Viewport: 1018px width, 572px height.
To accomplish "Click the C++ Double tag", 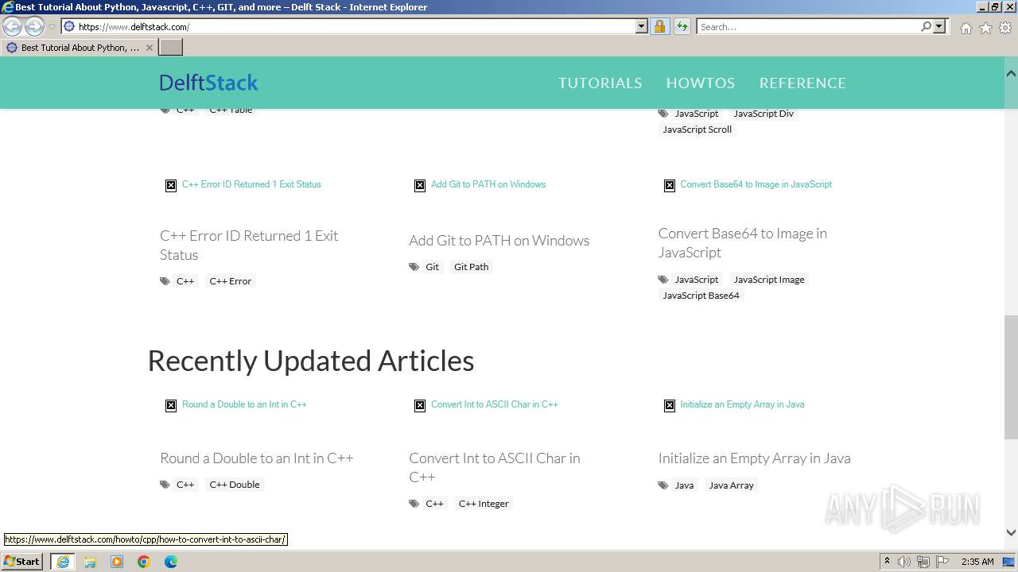I will tap(234, 485).
